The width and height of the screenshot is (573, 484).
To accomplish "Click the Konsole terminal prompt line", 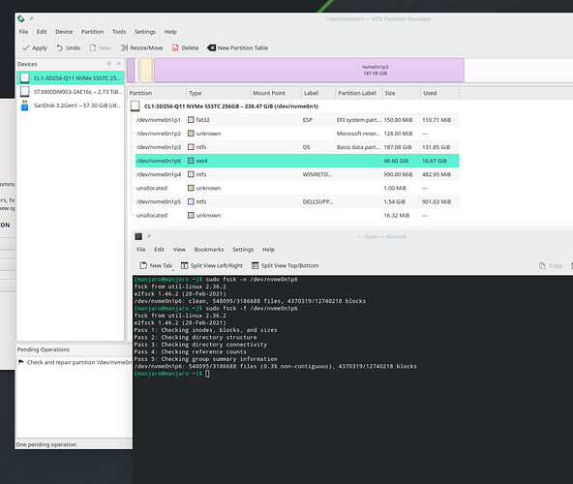I will click(x=171, y=374).
